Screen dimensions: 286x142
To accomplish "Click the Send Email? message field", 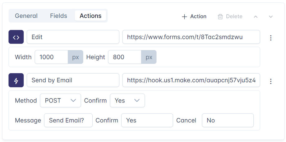I will (x=68, y=120).
